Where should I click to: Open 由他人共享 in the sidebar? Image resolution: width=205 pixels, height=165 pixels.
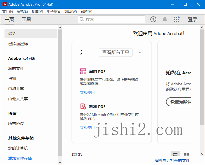pyautogui.click(x=18, y=99)
